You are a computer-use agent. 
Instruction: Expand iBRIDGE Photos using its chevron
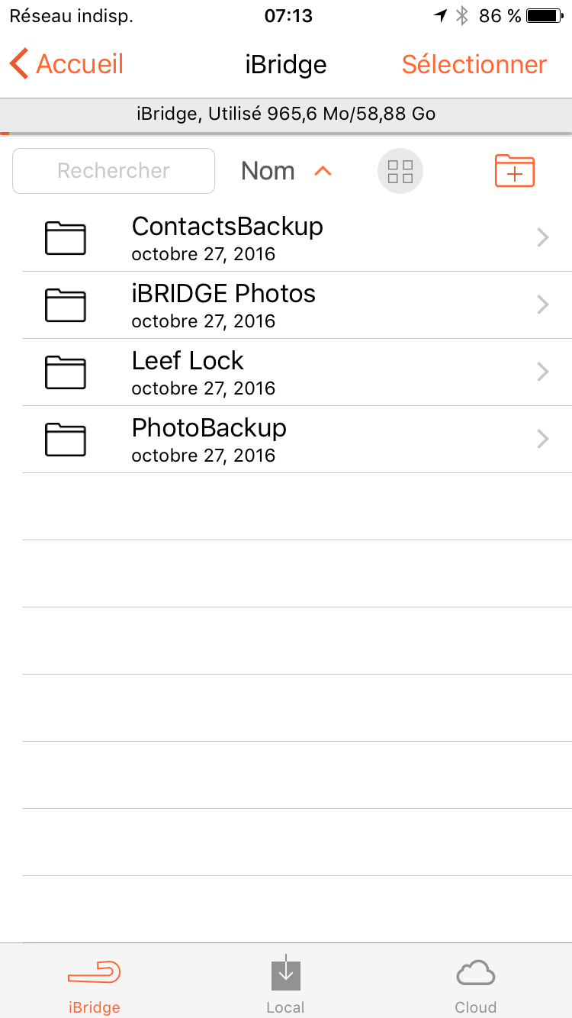(x=543, y=305)
